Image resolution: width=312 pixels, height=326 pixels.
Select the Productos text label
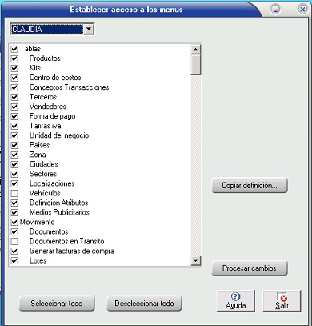(x=45, y=58)
